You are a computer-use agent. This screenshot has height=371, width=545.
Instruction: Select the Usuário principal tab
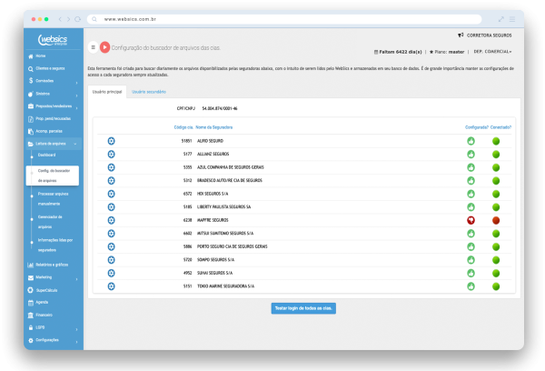point(107,92)
